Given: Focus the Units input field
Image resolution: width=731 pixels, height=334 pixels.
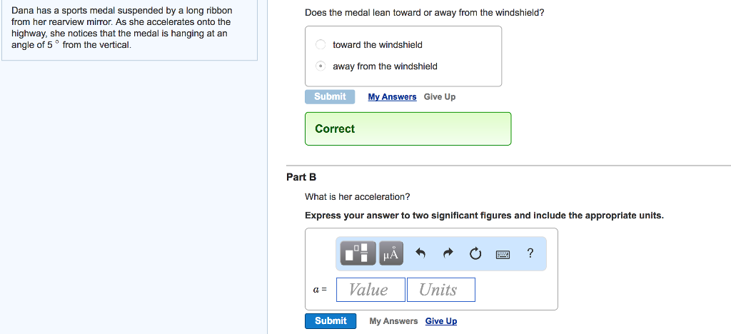Looking at the screenshot, I should pyautogui.click(x=440, y=290).
